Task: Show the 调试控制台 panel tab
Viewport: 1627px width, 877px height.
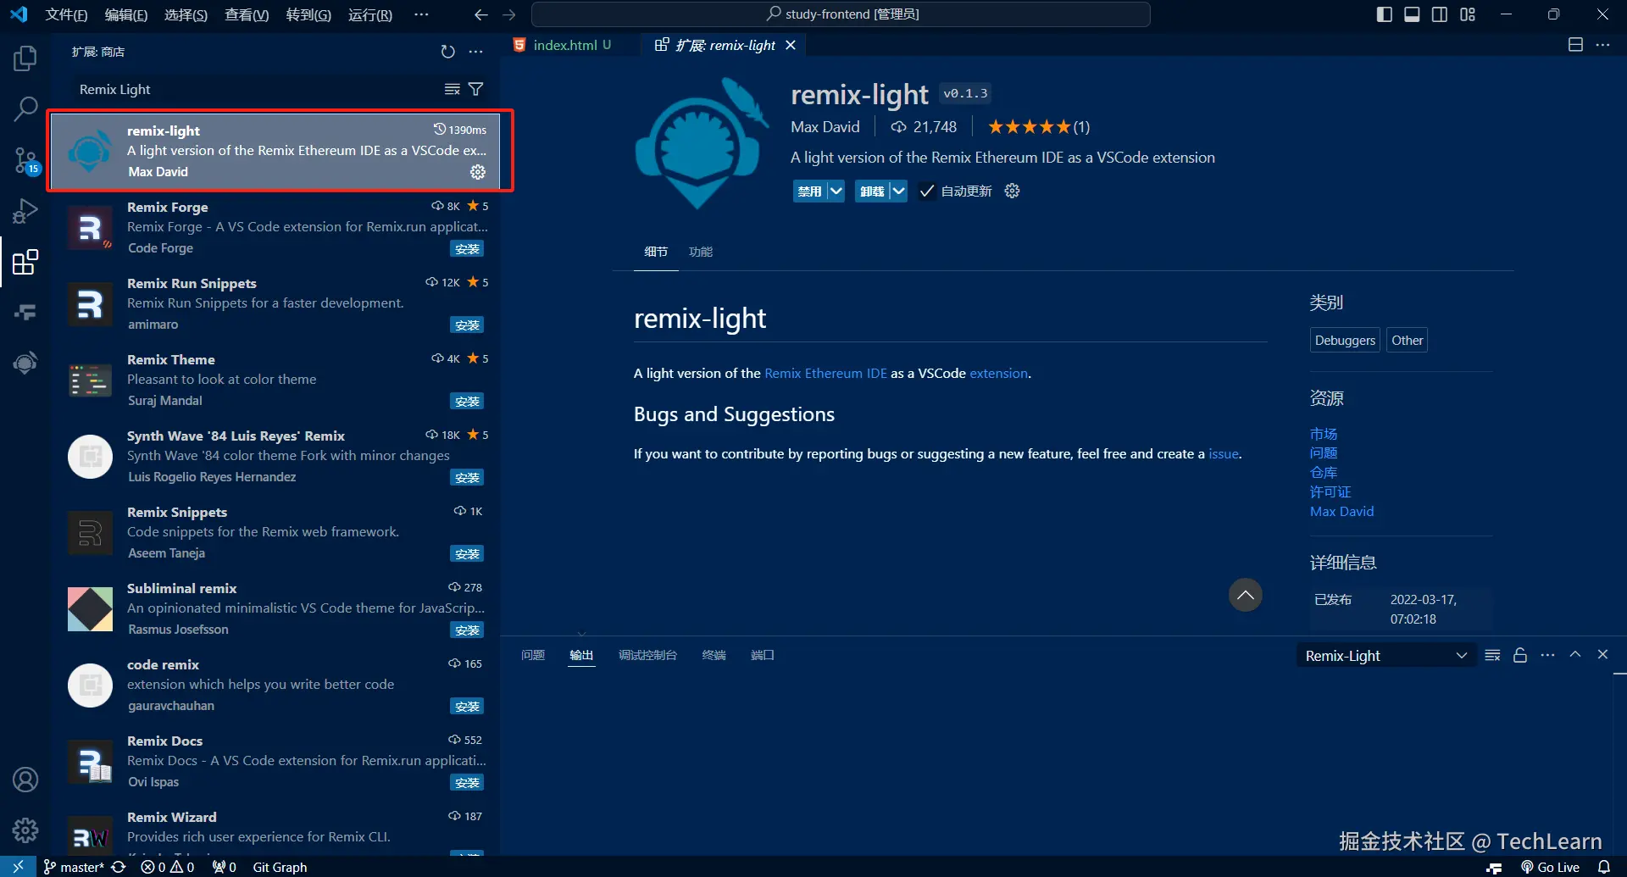Action: 647,655
